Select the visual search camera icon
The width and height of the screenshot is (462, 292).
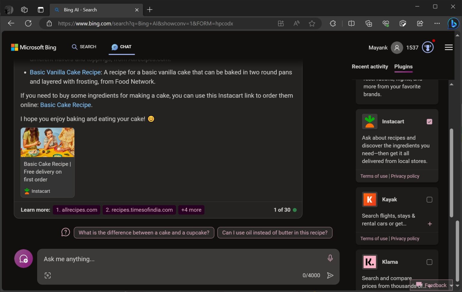tap(48, 275)
